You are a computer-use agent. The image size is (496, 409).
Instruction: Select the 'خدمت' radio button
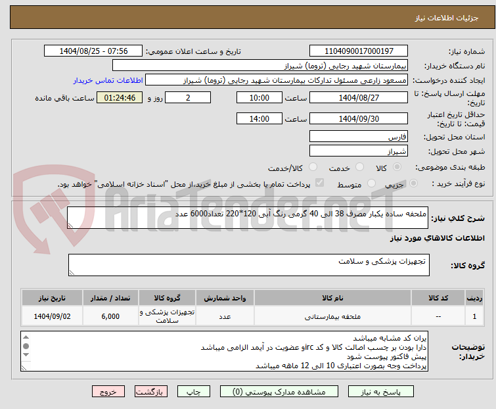pos(359,167)
